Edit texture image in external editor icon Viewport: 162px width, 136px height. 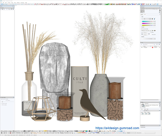click(155, 31)
